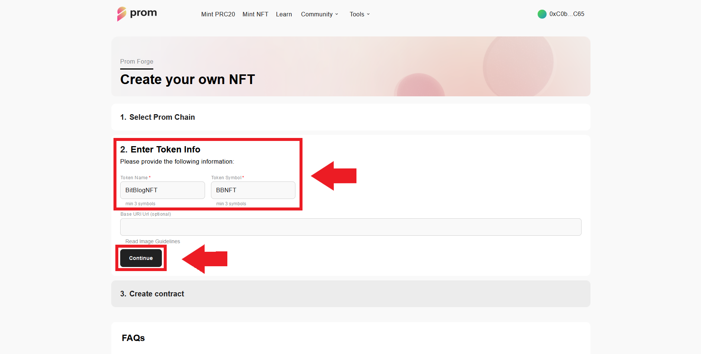Open the Learn menu item
The height and width of the screenshot is (354, 701).
(284, 14)
